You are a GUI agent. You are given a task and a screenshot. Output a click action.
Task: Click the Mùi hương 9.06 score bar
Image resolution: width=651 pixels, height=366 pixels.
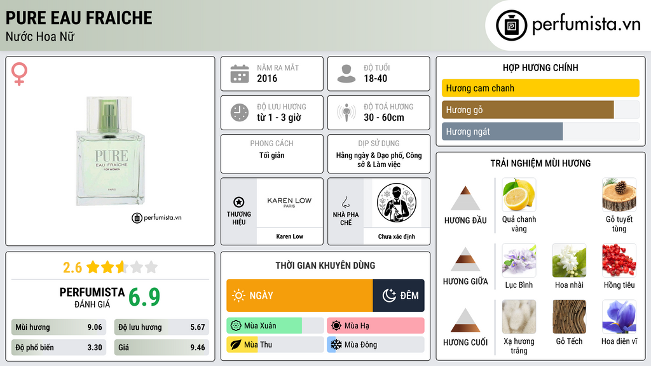[x=58, y=327]
